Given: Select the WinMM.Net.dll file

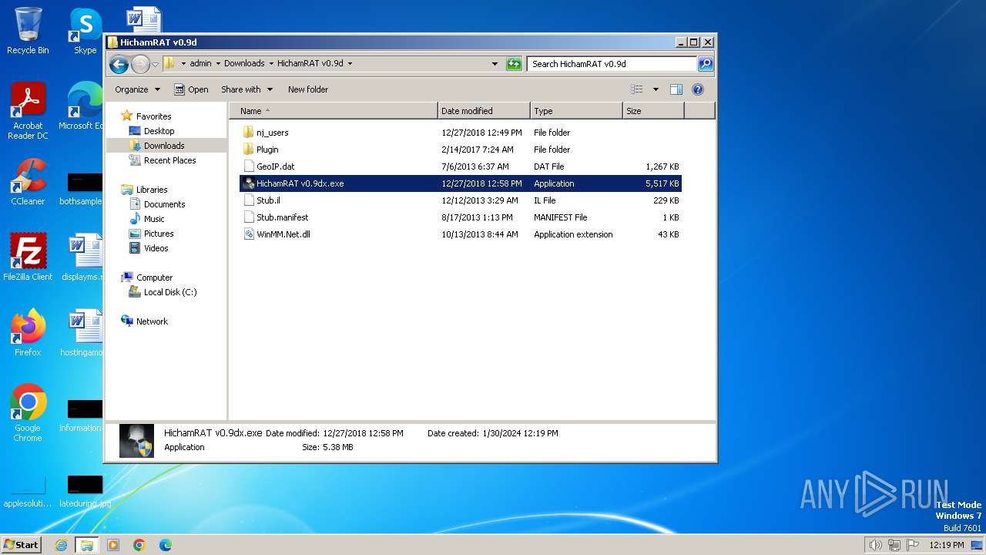Looking at the screenshot, I should click(461, 234).
